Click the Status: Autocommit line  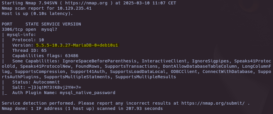point(36,82)
